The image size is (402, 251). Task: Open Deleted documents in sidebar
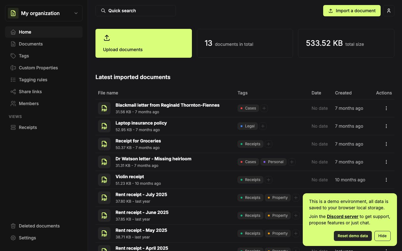(x=44, y=226)
